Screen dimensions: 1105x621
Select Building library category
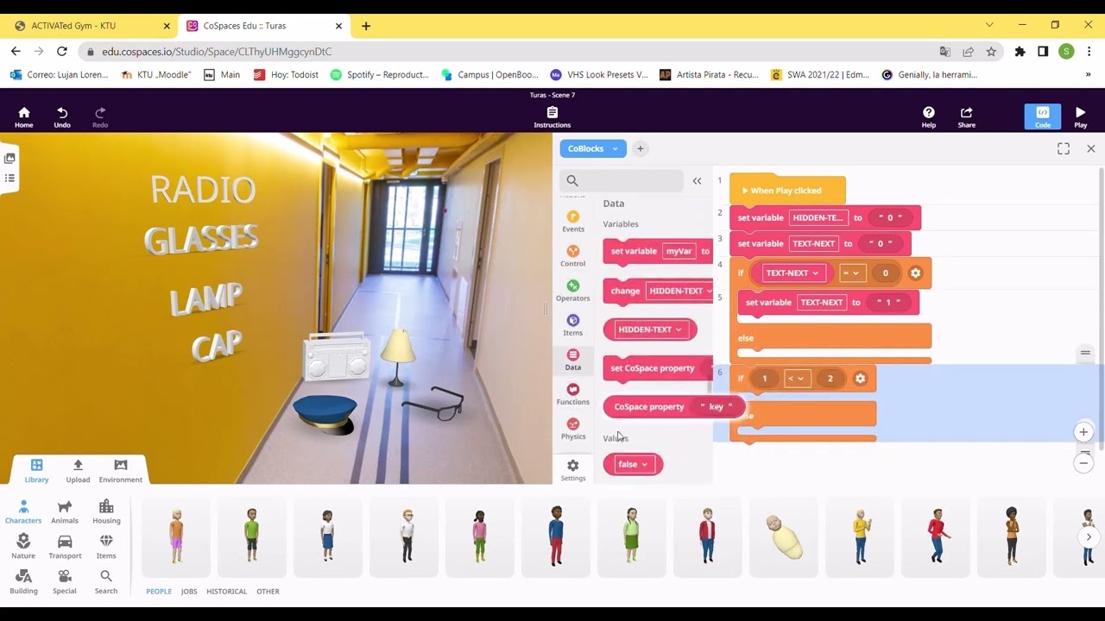point(23,582)
